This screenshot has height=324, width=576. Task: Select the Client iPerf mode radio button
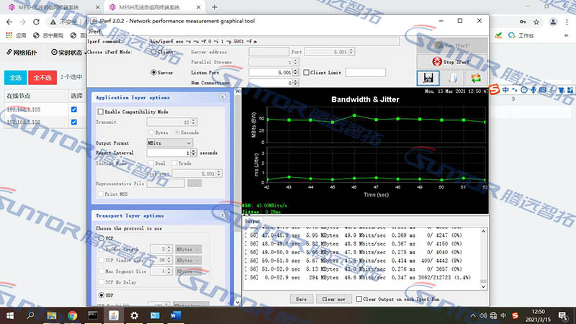click(x=153, y=53)
